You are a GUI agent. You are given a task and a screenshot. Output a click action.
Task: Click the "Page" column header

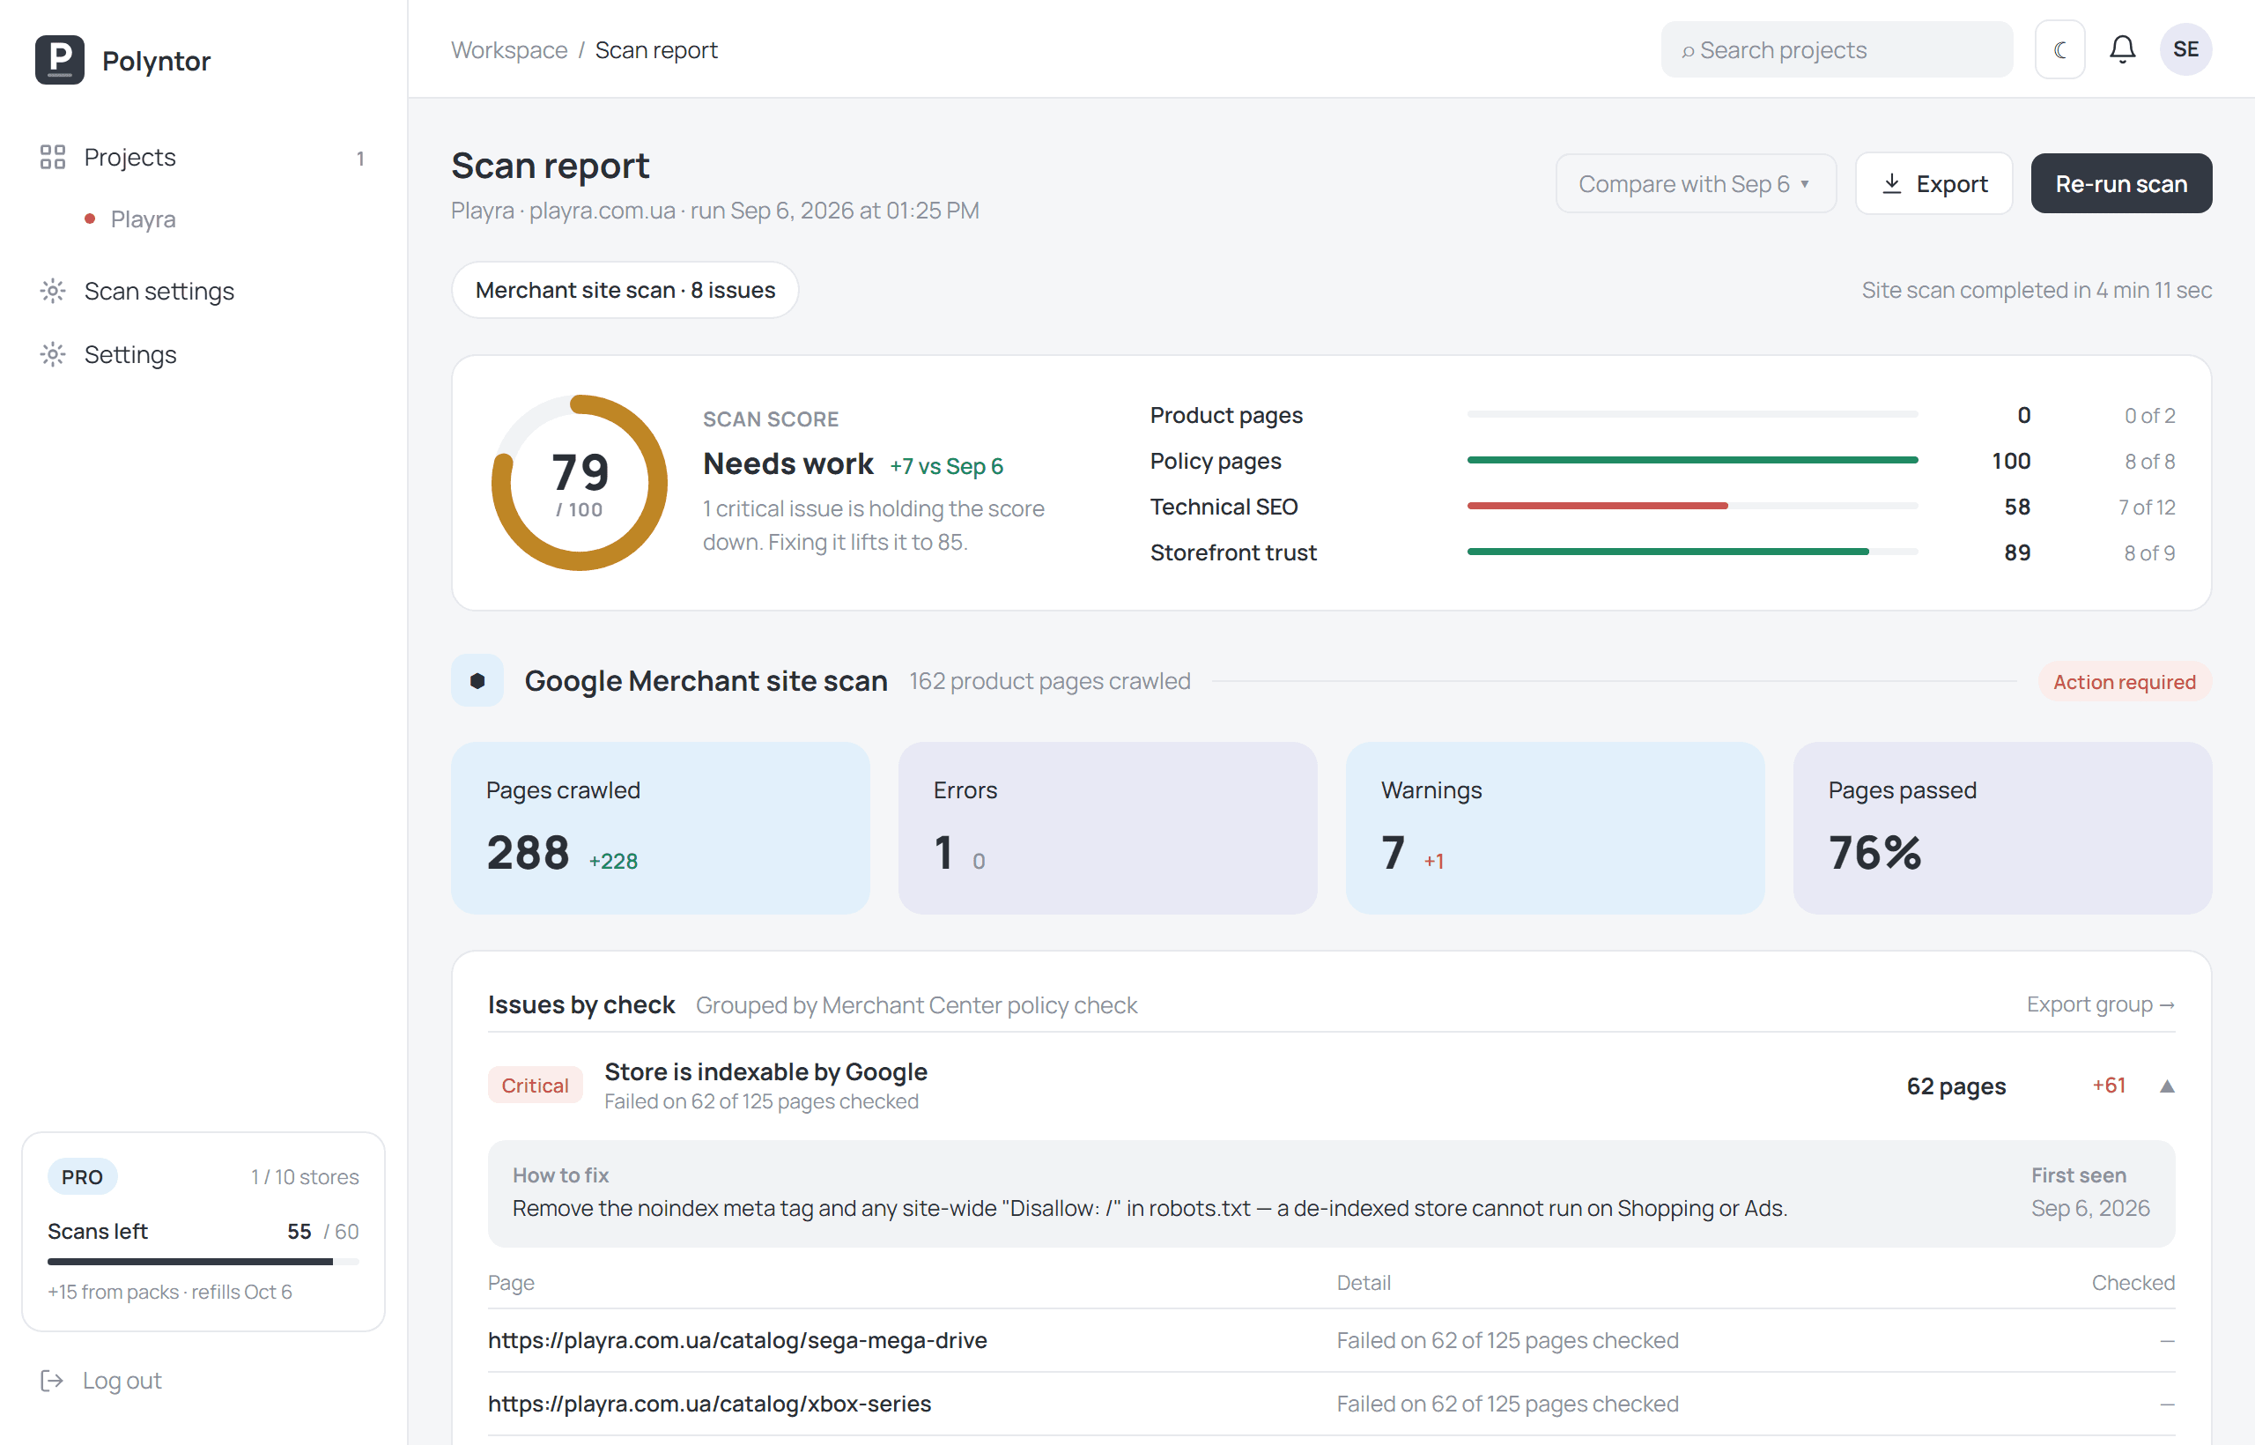(x=511, y=1282)
